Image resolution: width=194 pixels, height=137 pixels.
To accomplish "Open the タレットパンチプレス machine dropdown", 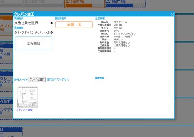I will click(x=34, y=32).
